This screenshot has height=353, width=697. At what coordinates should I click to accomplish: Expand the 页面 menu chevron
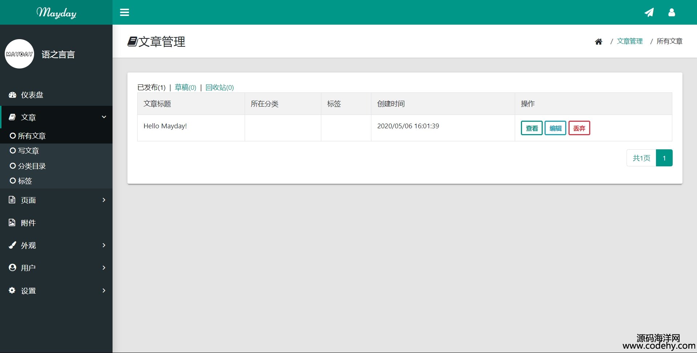(x=104, y=200)
